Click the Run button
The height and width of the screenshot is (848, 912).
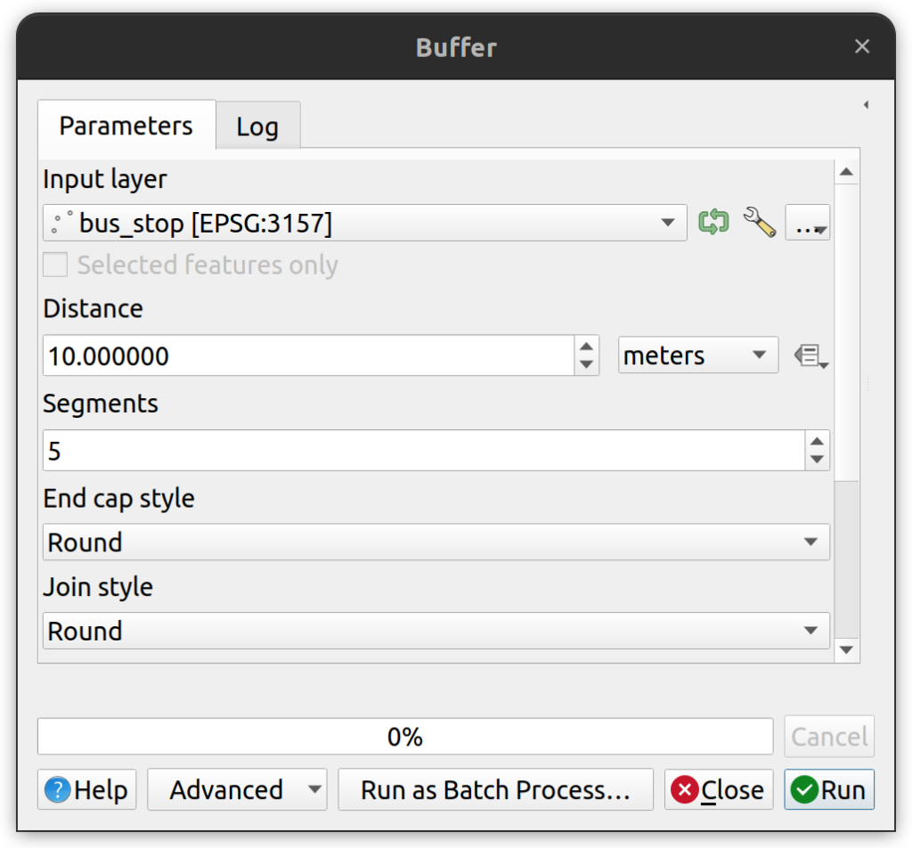coord(829,789)
